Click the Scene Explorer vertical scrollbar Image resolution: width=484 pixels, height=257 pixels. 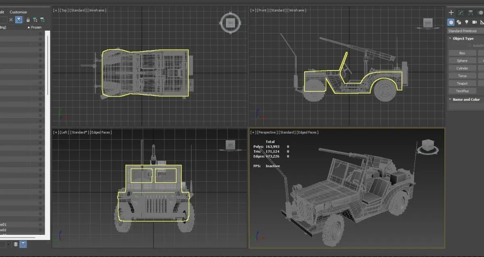click(48, 64)
